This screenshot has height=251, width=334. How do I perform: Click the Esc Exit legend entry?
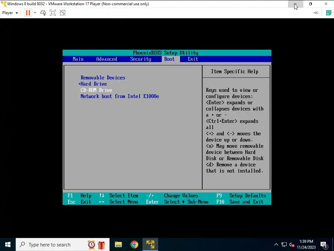click(x=80, y=202)
